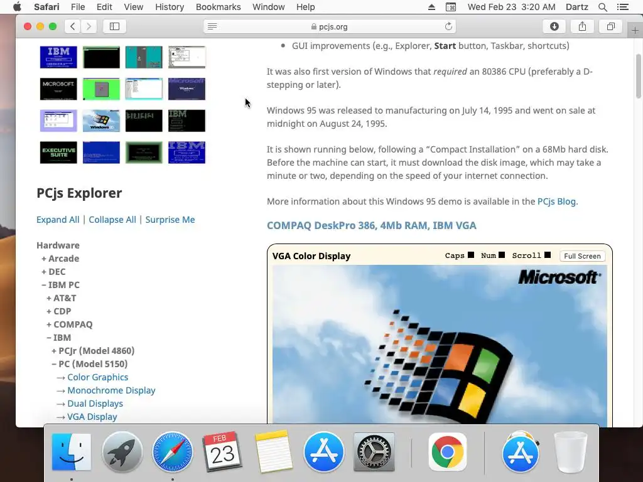
Task: Open the File menu
Action: tap(77, 7)
